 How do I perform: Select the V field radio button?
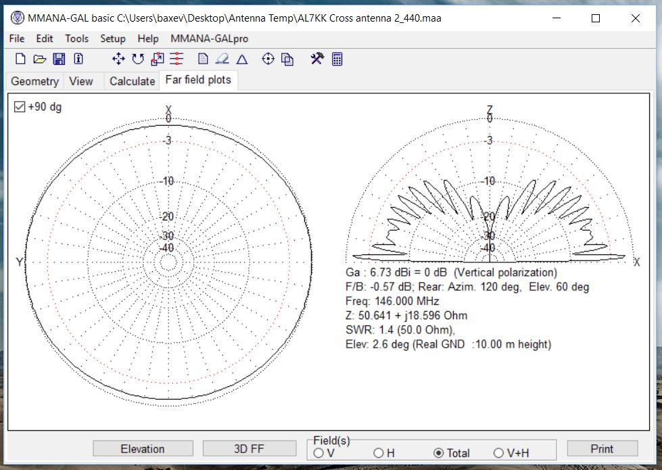tap(318, 453)
